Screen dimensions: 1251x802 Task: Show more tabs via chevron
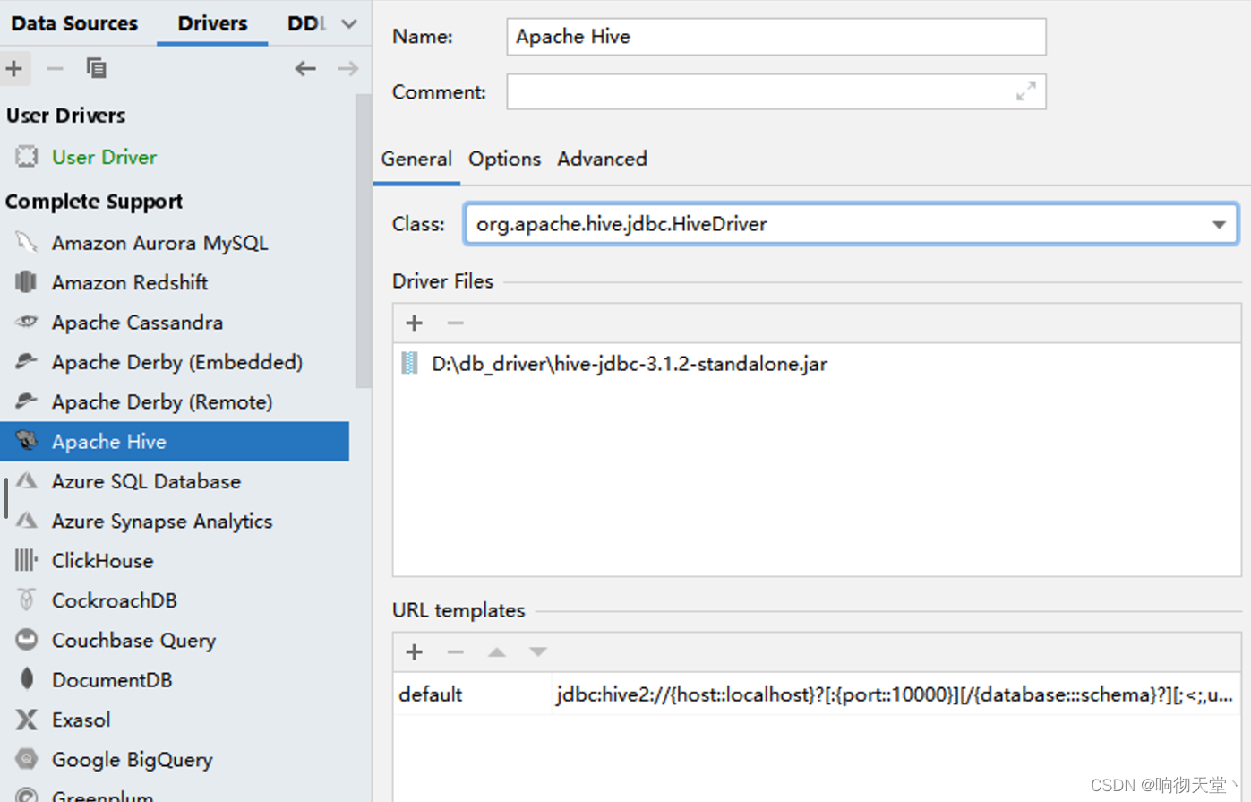[x=349, y=24]
